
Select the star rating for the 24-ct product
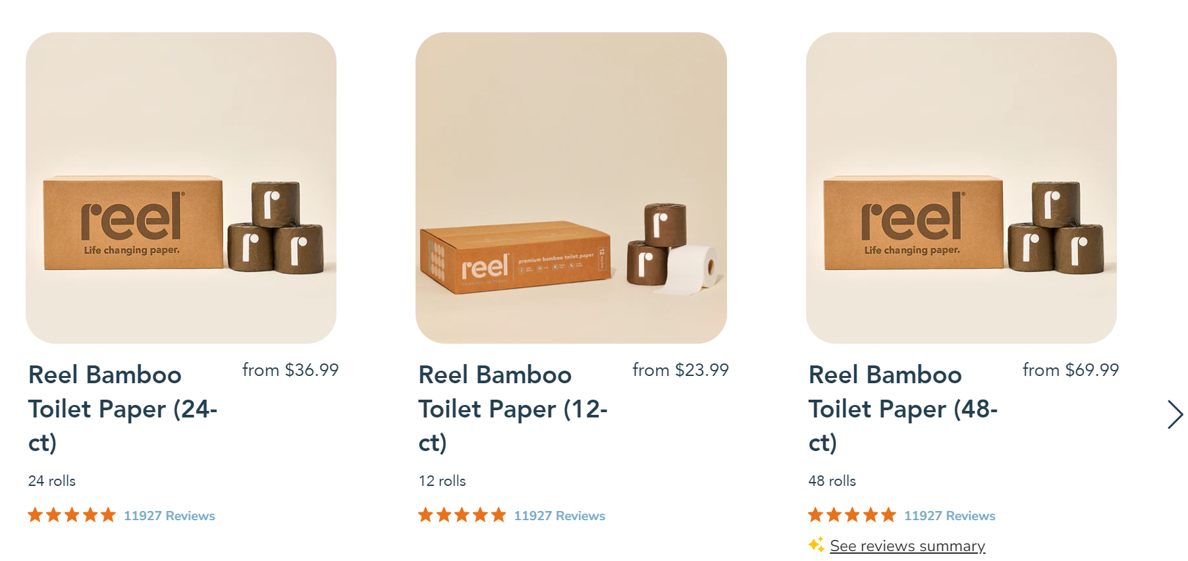(x=72, y=516)
